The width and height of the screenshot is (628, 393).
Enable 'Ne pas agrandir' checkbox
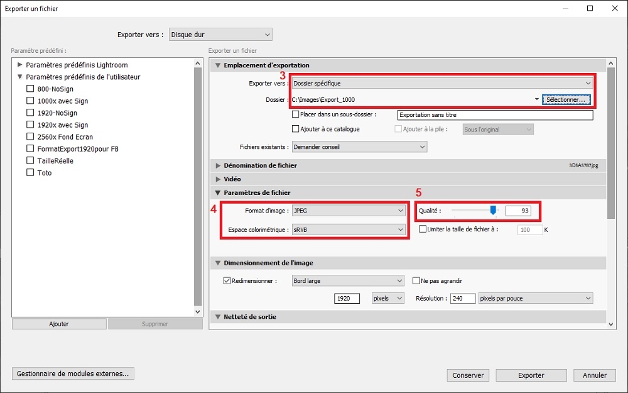pos(416,280)
